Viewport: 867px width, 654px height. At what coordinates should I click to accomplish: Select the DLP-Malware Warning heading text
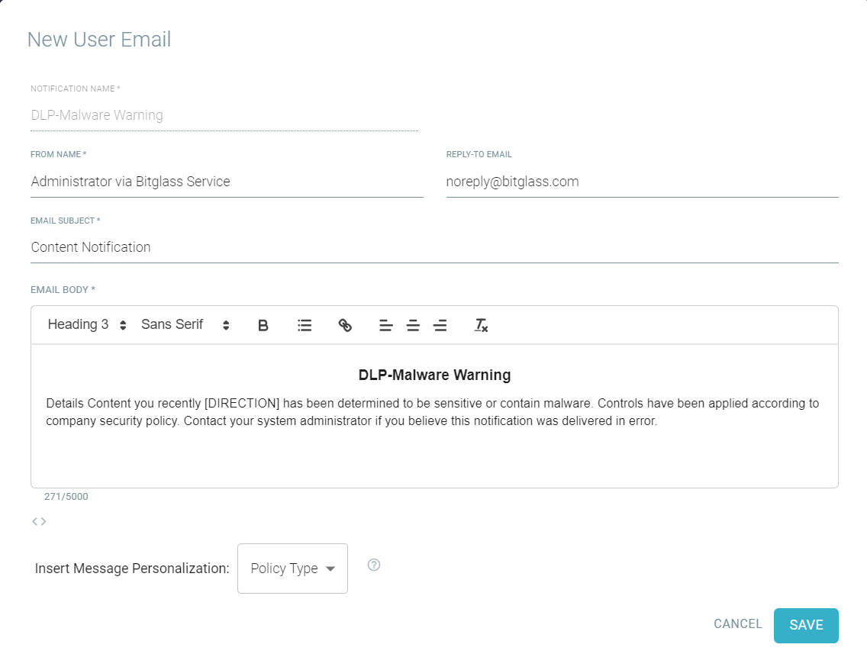(436, 375)
